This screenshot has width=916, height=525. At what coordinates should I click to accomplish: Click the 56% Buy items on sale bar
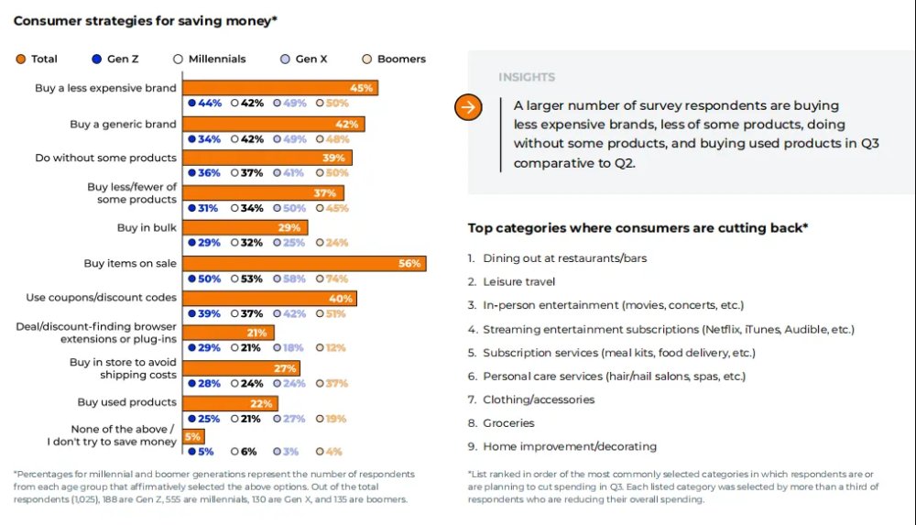point(304,264)
